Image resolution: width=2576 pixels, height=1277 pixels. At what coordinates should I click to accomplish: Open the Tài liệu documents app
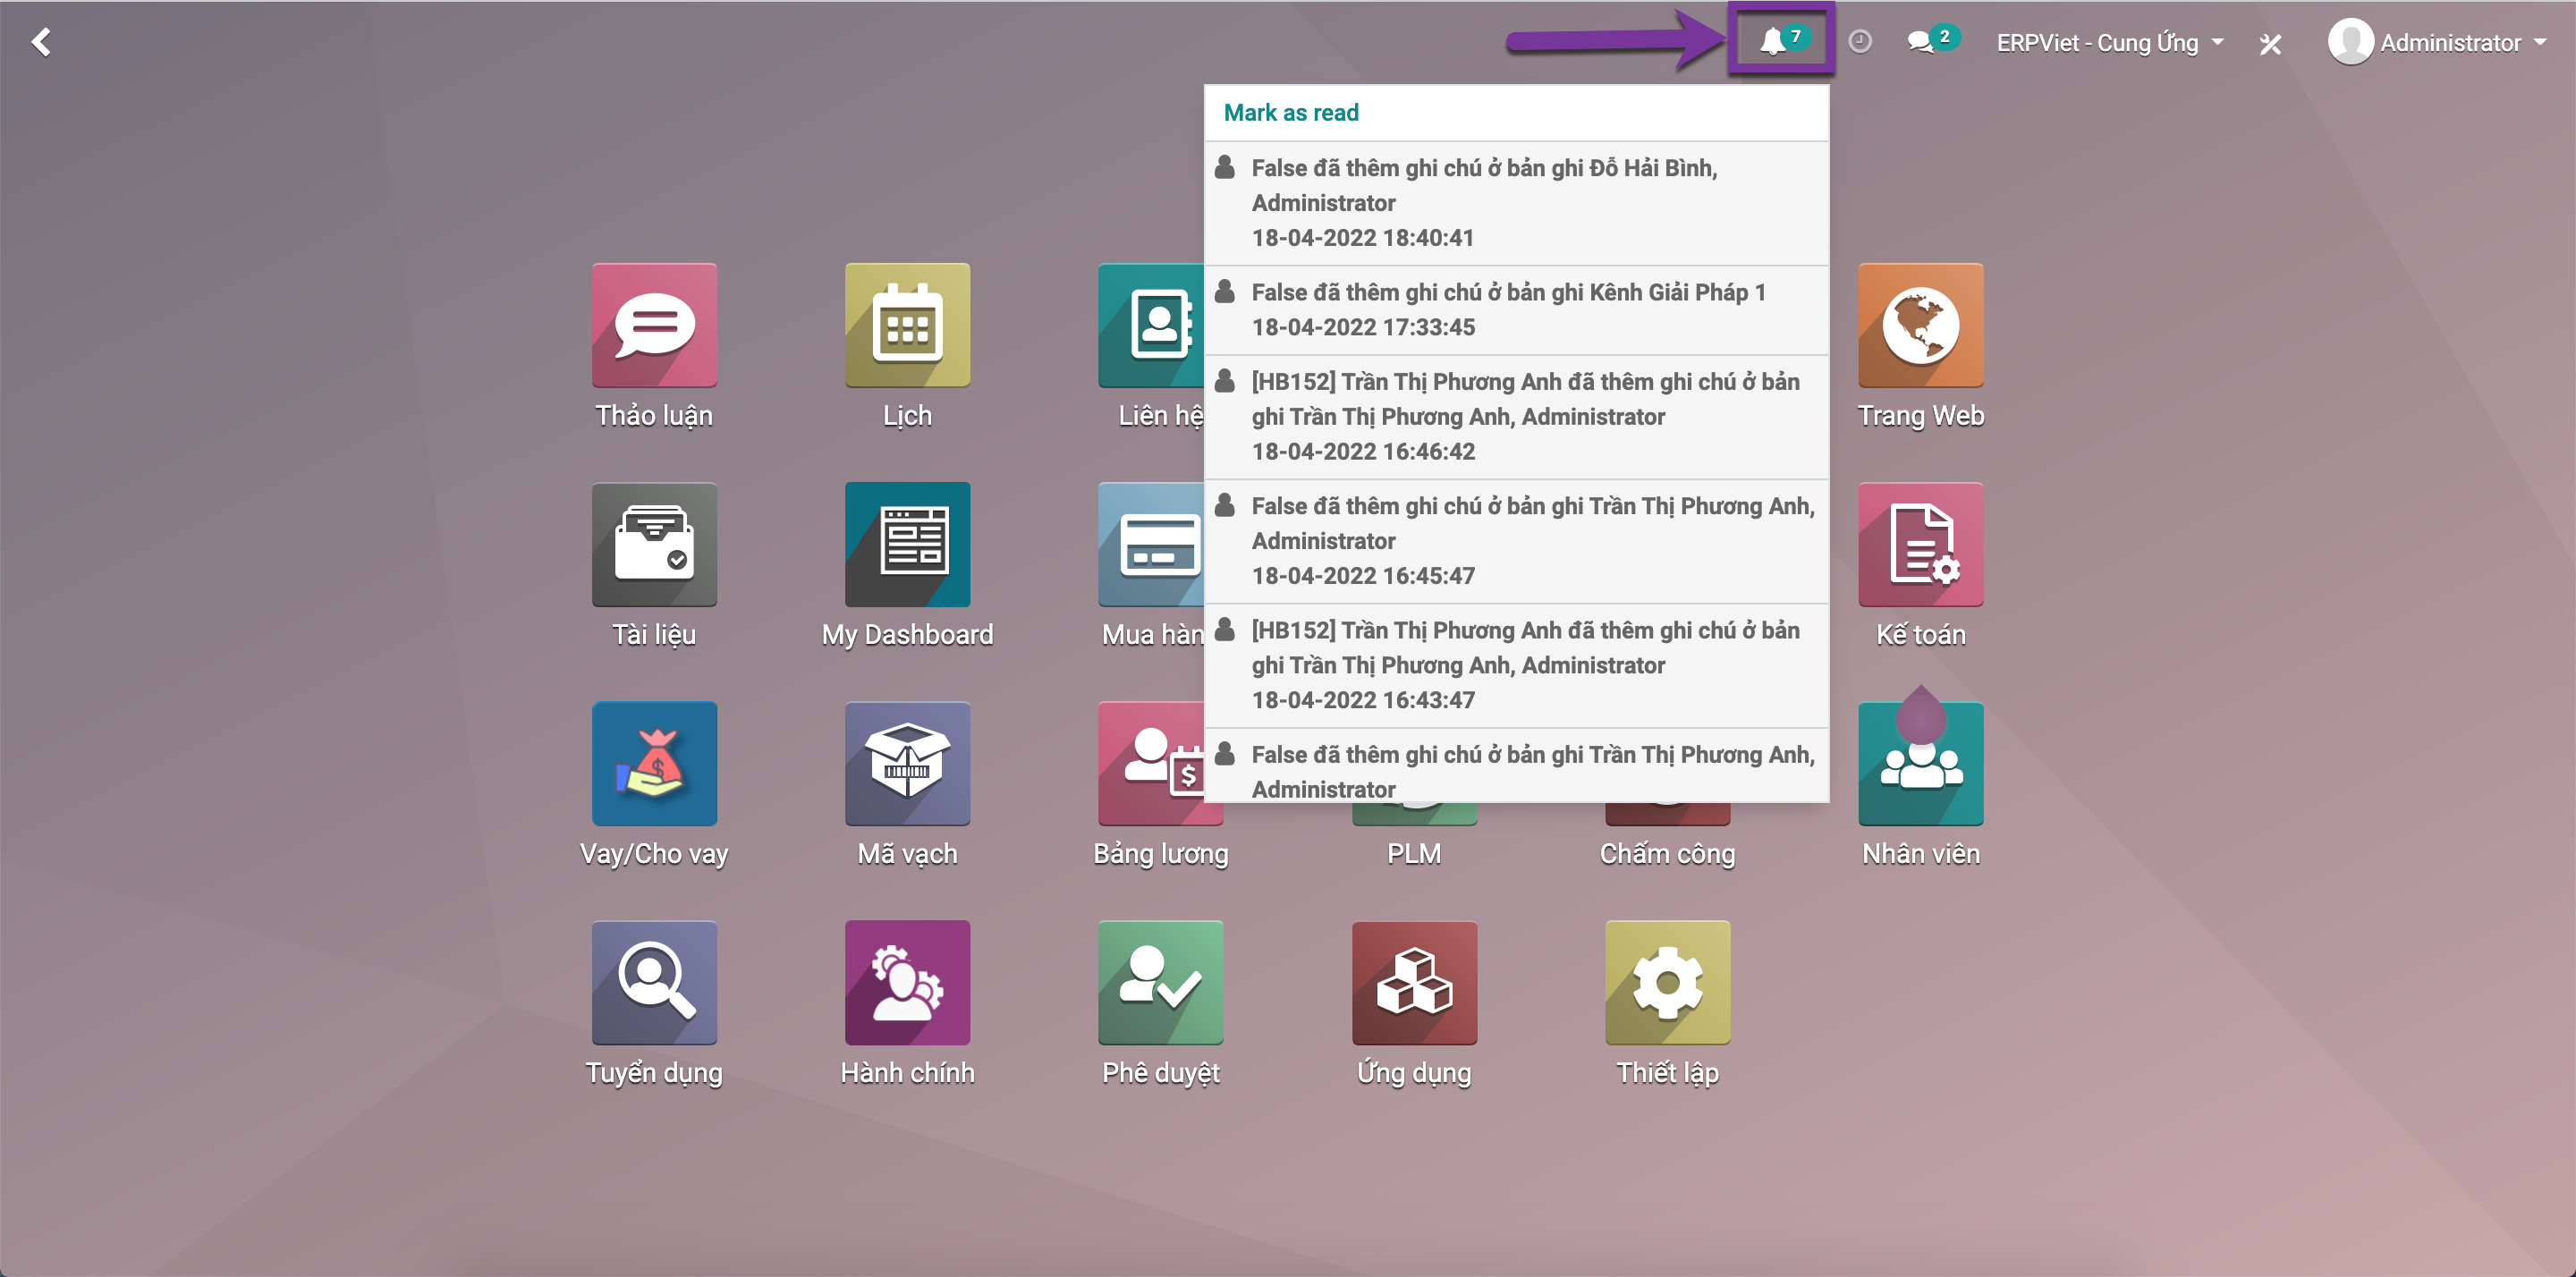pos(654,544)
